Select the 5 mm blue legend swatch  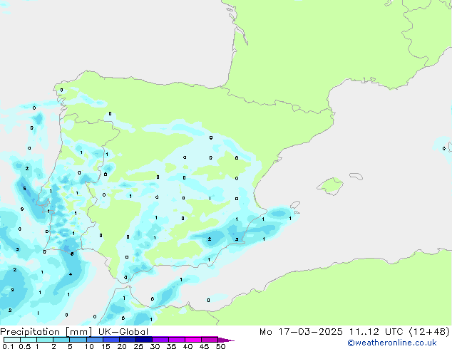click(x=78, y=340)
